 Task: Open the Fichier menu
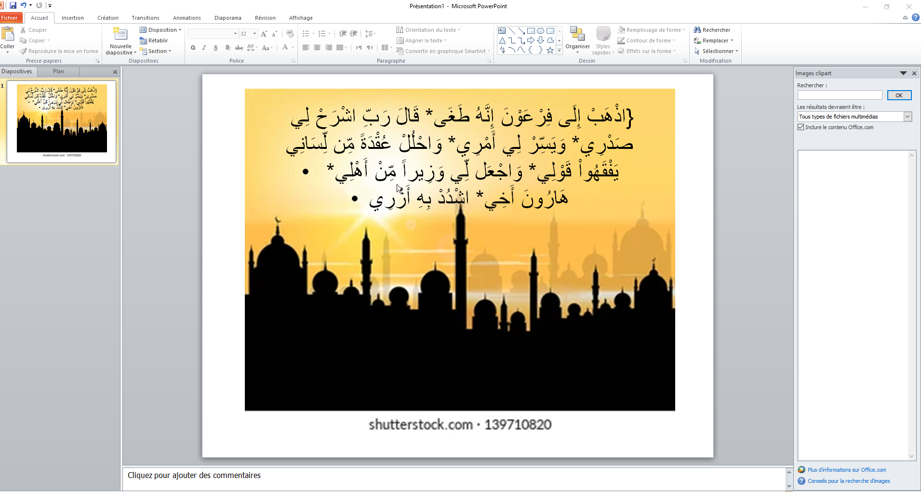point(11,18)
